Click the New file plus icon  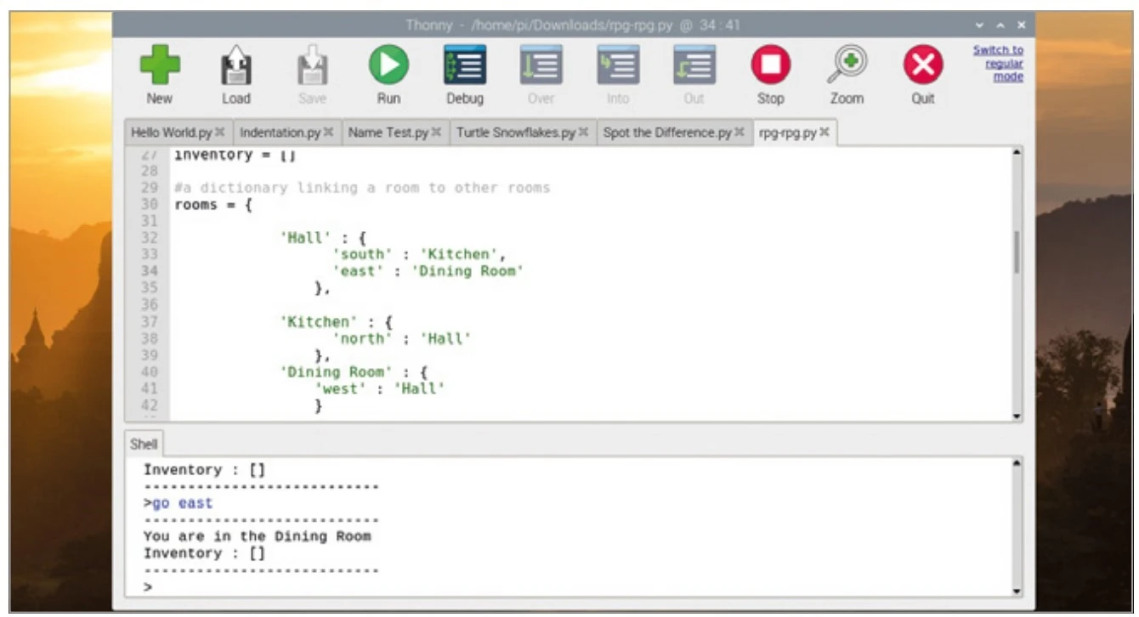[159, 65]
